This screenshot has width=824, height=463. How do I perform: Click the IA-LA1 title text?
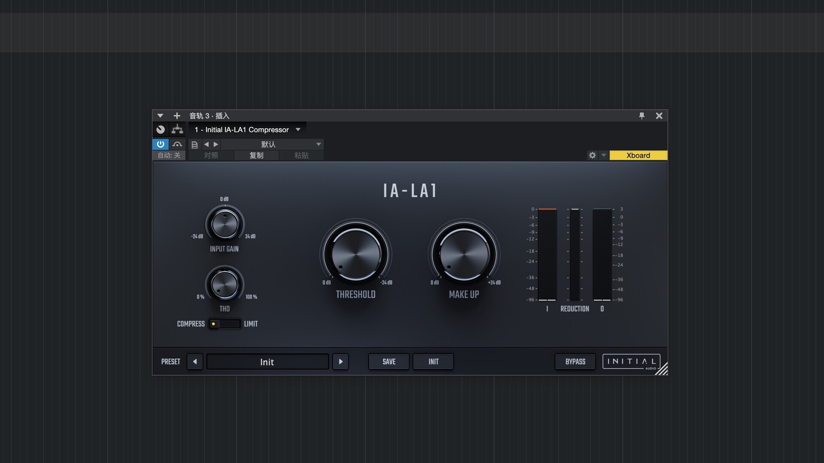pos(410,191)
